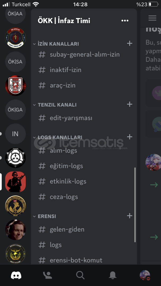Image resolution: width=161 pixels, height=286 pixels.
Task: Collapse the TENZIL KANALI category
Action: tap(55, 105)
